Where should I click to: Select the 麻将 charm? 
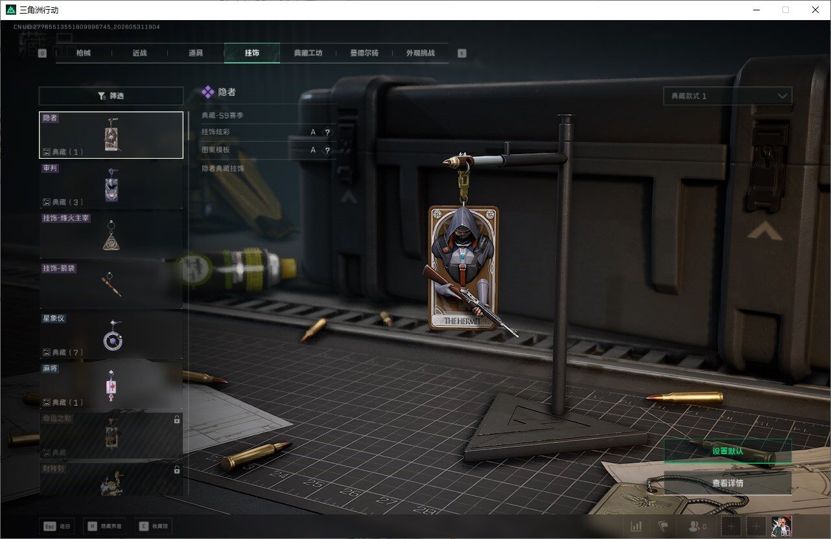[x=111, y=385]
